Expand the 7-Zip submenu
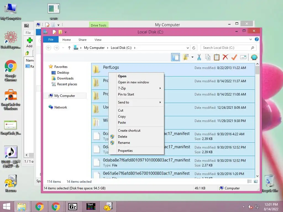 point(136,88)
